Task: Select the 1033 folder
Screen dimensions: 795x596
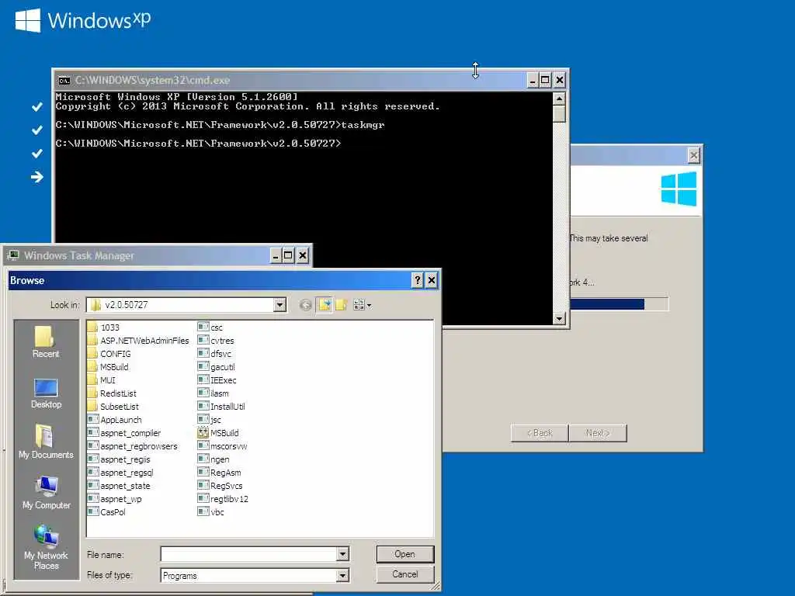Action: [x=103, y=327]
